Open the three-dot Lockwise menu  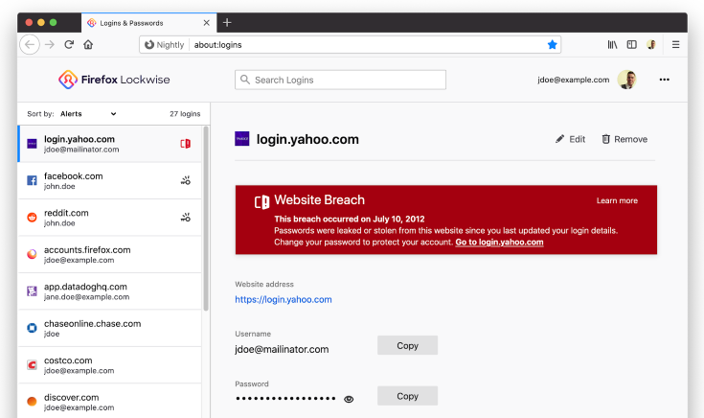[x=665, y=80]
